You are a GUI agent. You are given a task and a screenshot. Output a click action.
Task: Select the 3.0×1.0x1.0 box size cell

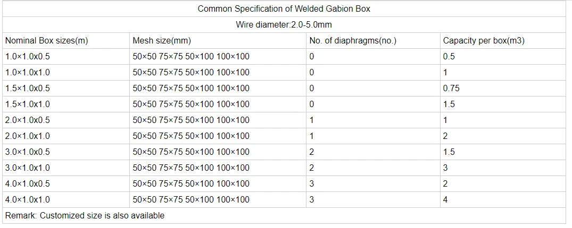click(66, 168)
